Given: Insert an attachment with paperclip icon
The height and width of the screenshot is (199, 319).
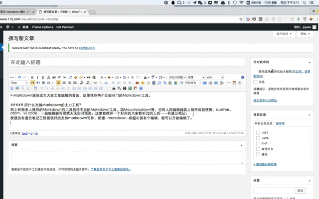Looking at the screenshot, I should (165, 83).
